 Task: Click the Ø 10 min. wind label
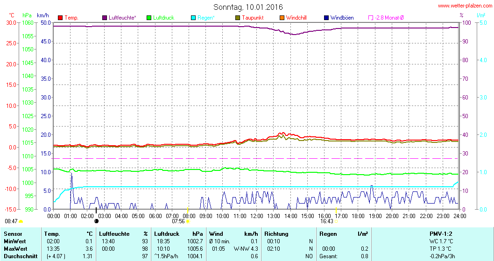pyautogui.click(x=219, y=241)
